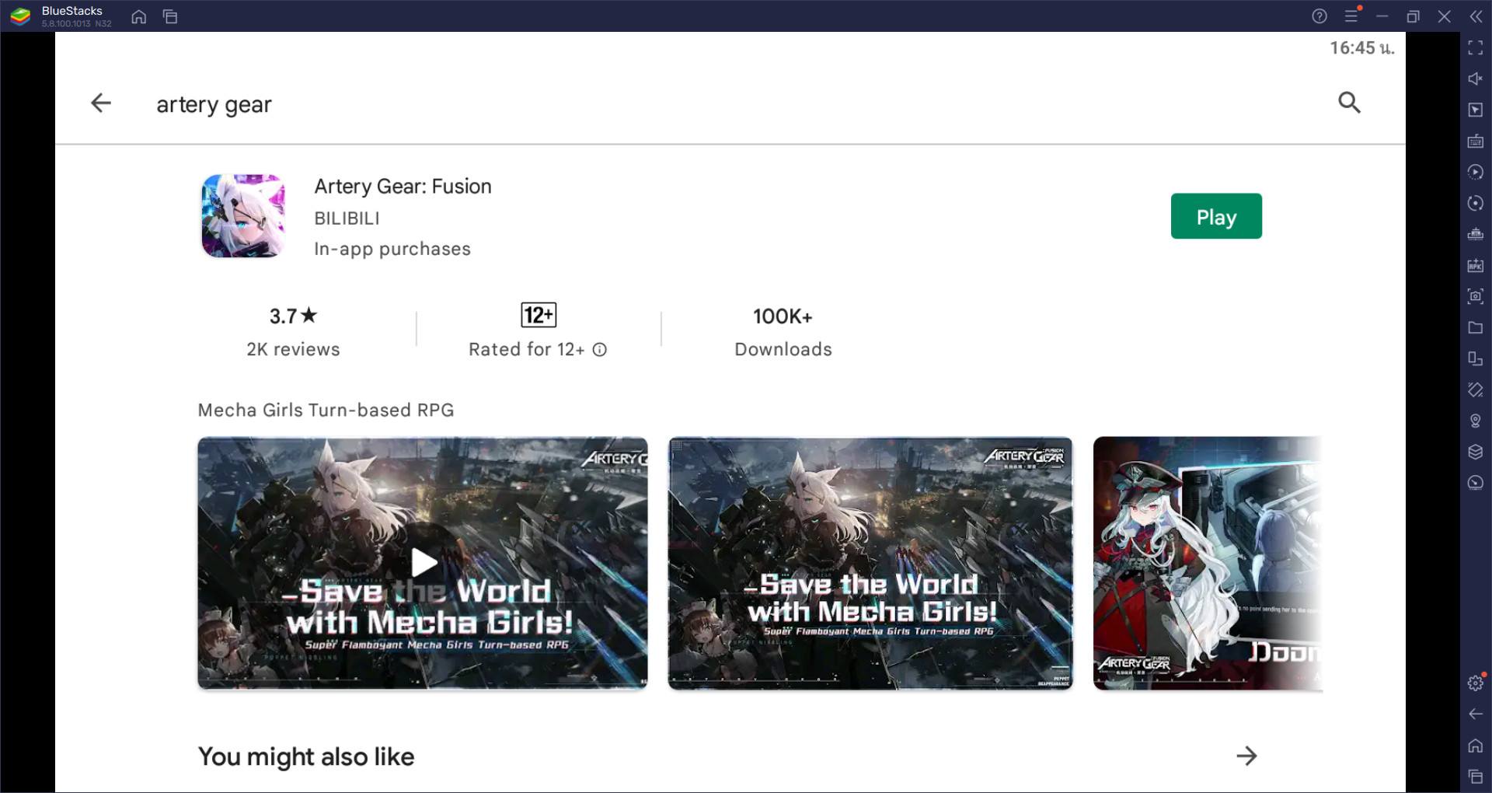The width and height of the screenshot is (1492, 793).
Task: Click the RTM real-time translation icon
Action: (1476, 234)
